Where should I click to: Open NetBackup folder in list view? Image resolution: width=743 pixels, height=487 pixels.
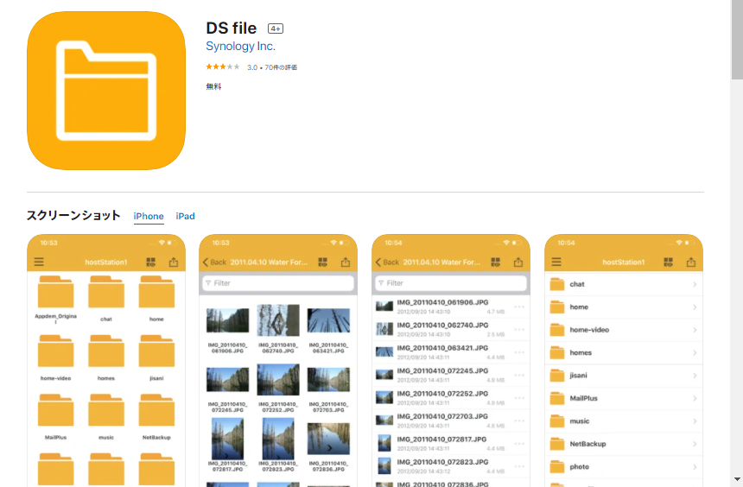(624, 444)
